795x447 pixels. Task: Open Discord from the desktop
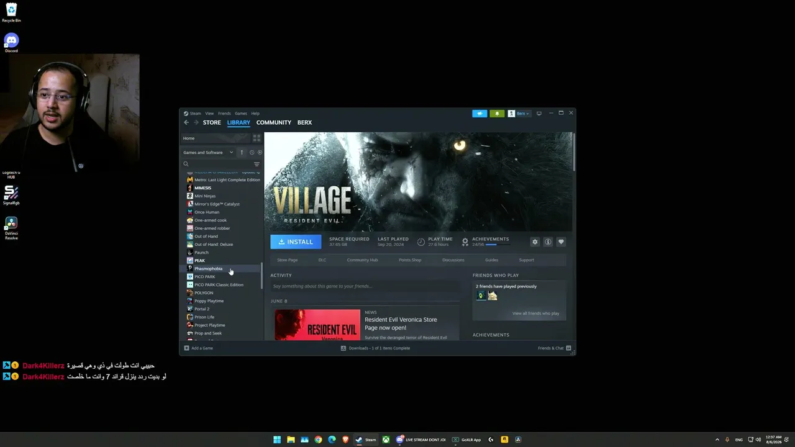pos(11,42)
